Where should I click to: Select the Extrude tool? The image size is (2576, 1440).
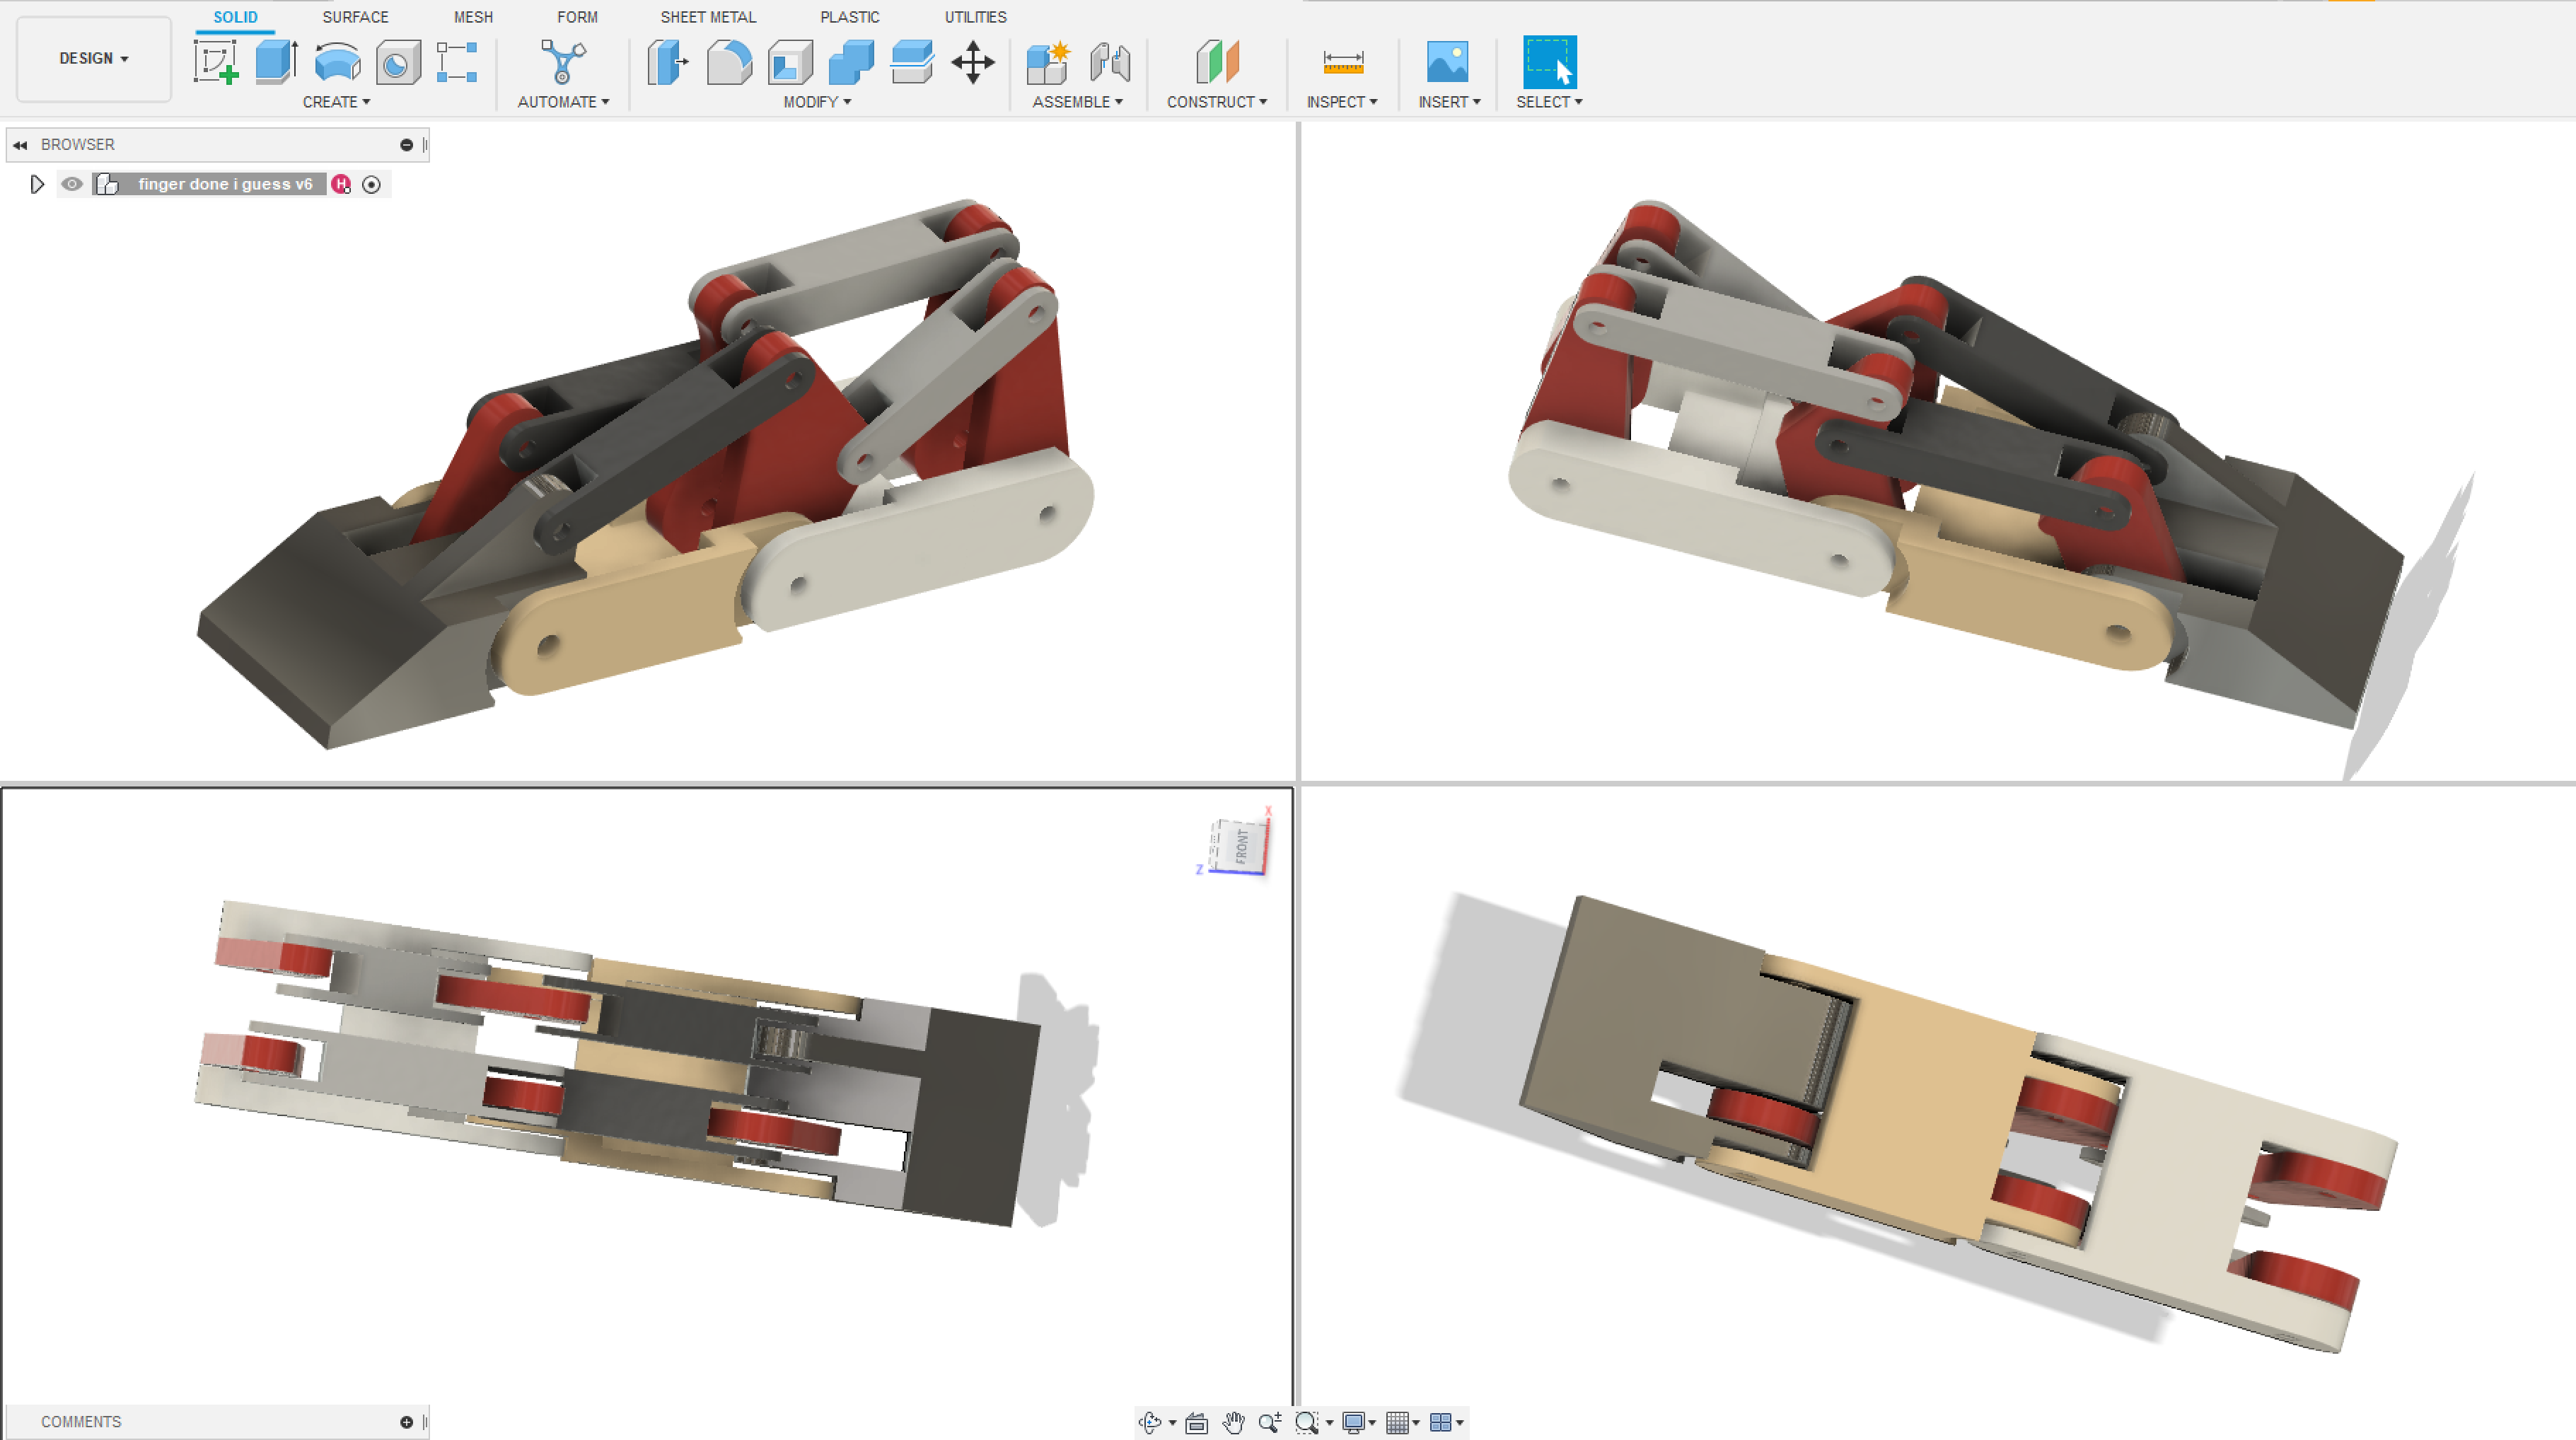coord(276,62)
